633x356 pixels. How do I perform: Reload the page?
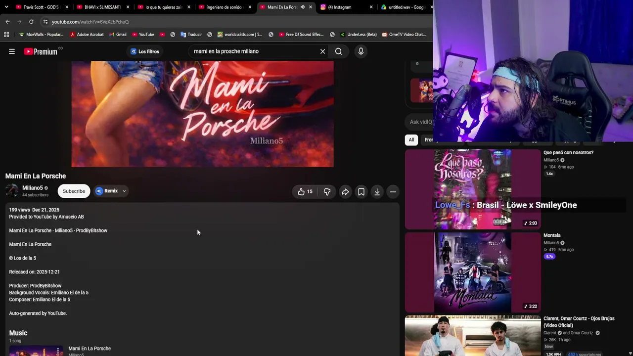pyautogui.click(x=31, y=22)
